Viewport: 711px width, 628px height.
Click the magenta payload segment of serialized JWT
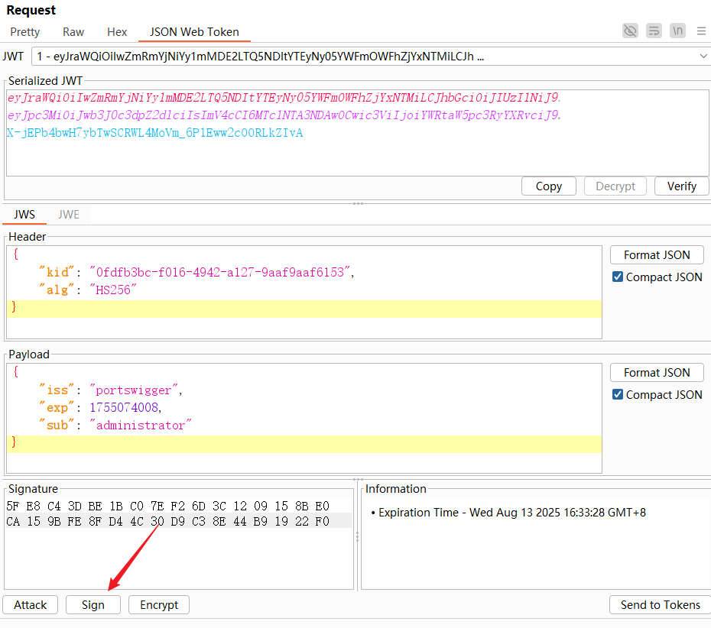coord(284,115)
